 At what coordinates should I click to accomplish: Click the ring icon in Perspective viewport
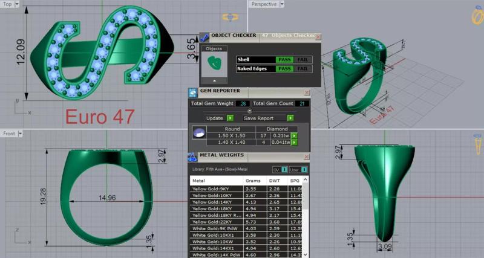(478, 15)
